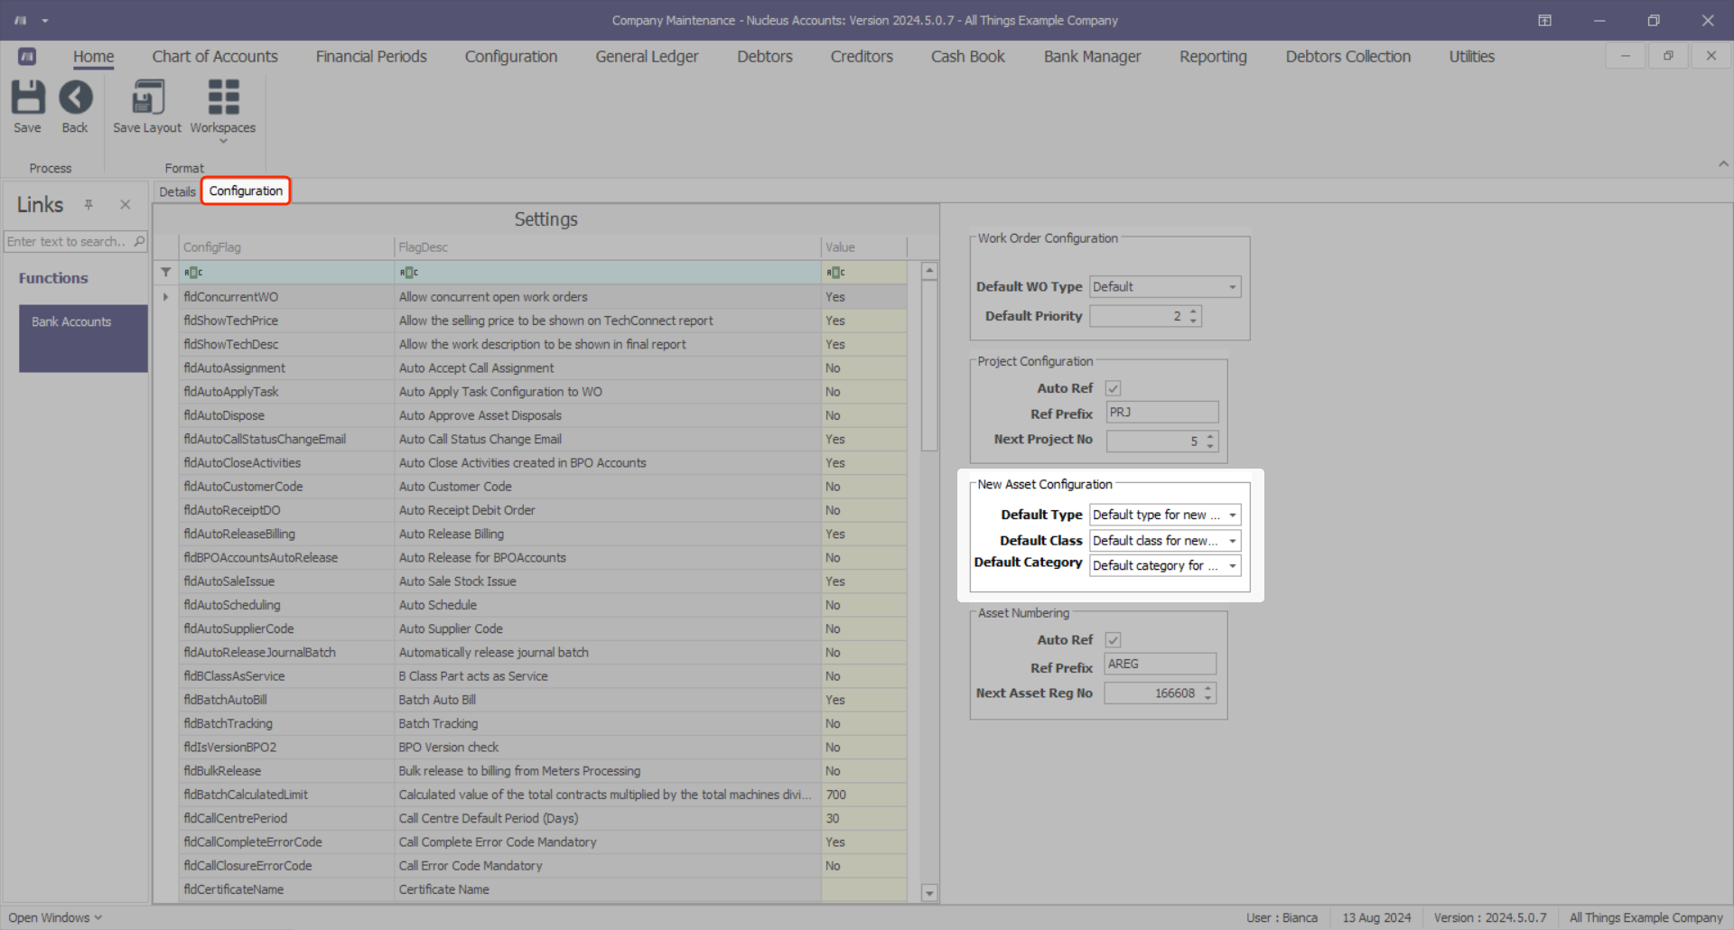Click the Back arrow icon

point(75,98)
